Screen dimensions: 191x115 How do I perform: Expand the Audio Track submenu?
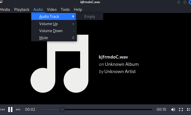(x=54, y=17)
